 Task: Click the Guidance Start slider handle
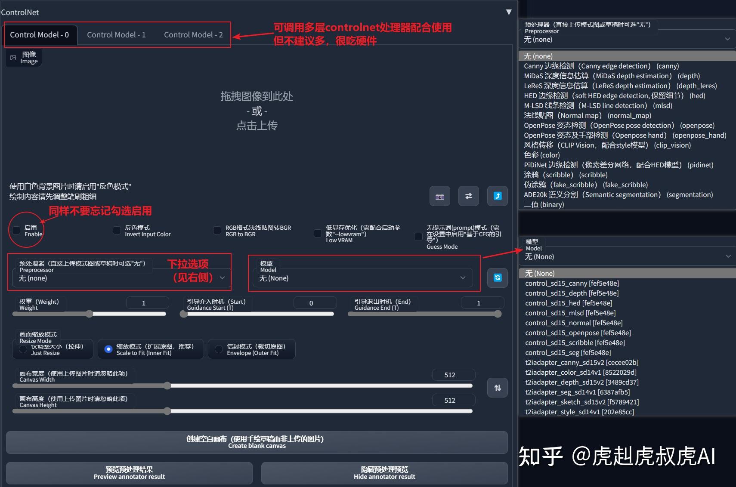click(184, 314)
